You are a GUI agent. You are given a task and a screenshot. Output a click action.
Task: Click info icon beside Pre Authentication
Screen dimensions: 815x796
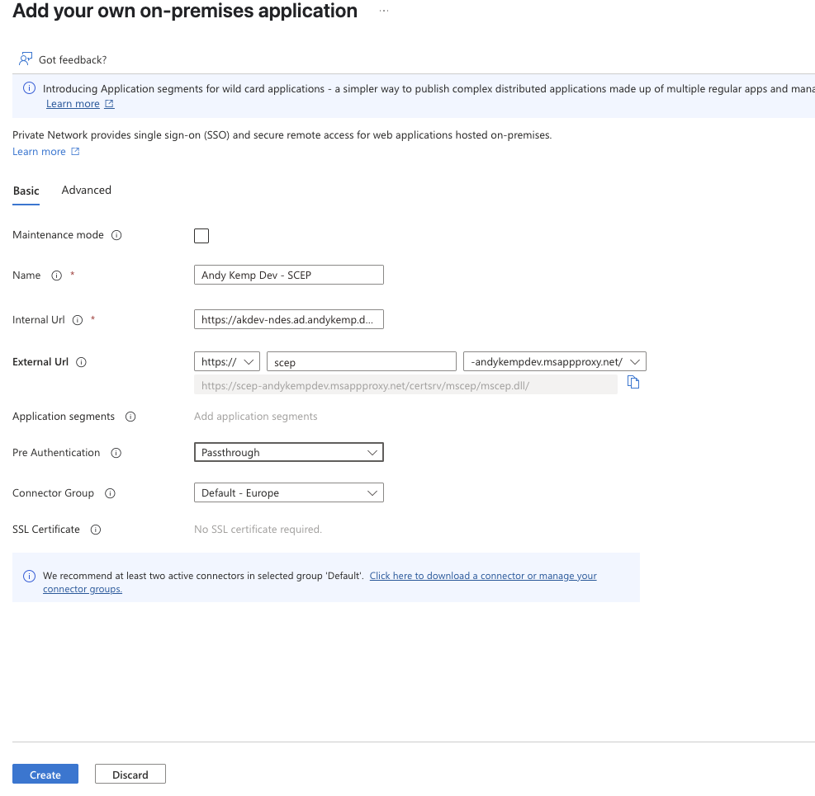tap(116, 453)
